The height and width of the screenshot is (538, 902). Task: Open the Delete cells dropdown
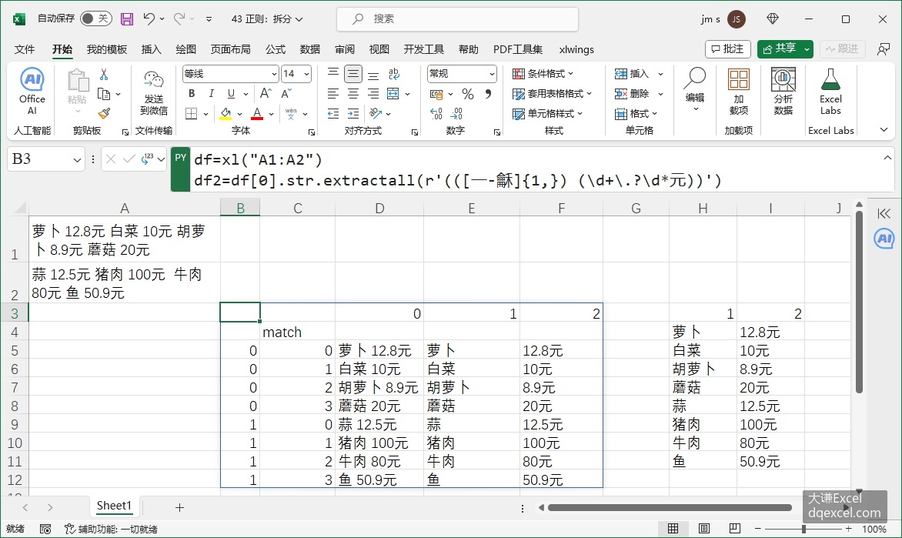coord(660,93)
